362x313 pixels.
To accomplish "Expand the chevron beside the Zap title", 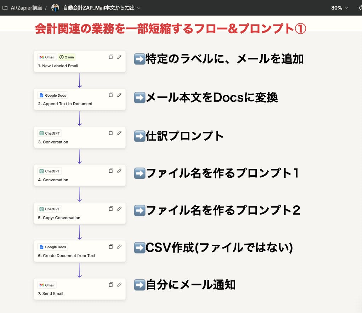I will (139, 8).
